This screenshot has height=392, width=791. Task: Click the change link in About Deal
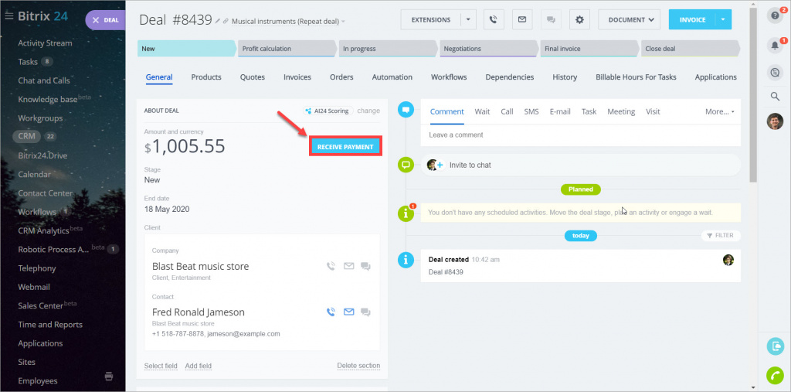pos(368,111)
